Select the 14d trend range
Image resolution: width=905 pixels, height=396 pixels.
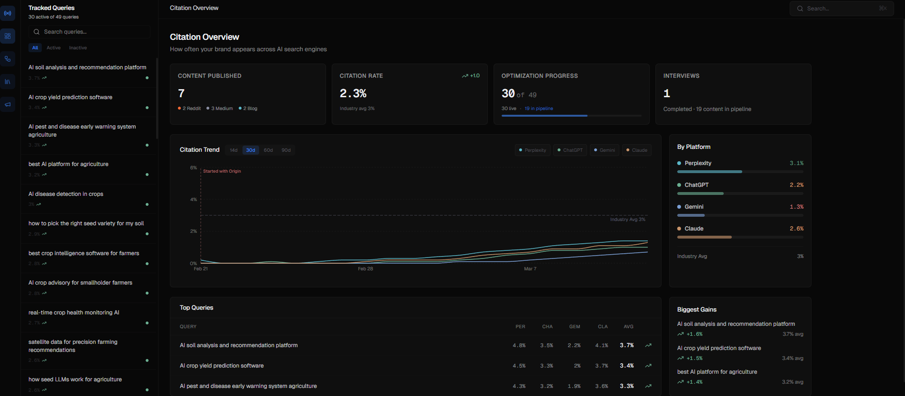233,150
